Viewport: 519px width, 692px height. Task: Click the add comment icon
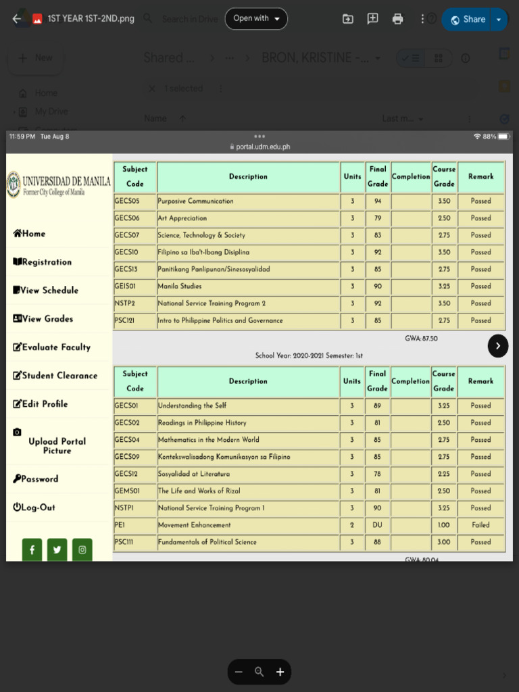pyautogui.click(x=372, y=18)
